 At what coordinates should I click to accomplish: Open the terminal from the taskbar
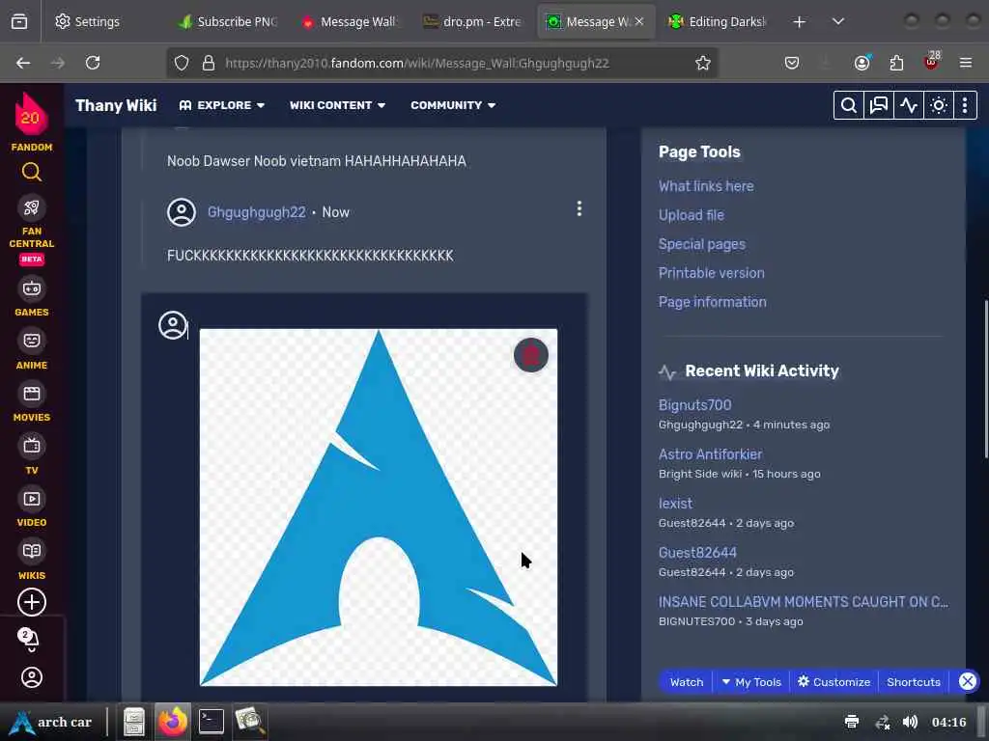tap(212, 722)
